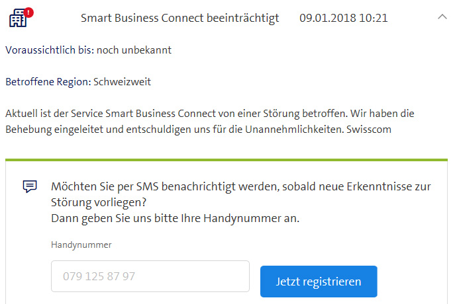457x304 pixels.
Task: Click the "Voraussichtlich bis:" label
Action: (50, 50)
